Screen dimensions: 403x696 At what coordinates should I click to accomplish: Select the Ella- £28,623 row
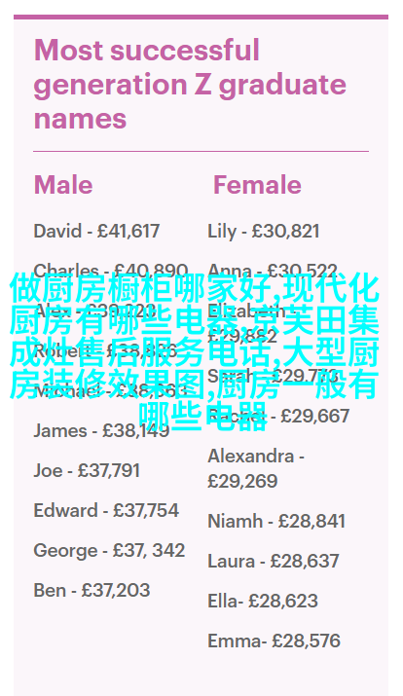tap(263, 601)
